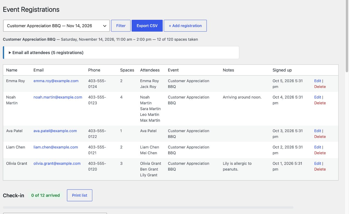Open the noah.martin@example.com email link

pyautogui.click(x=58, y=97)
